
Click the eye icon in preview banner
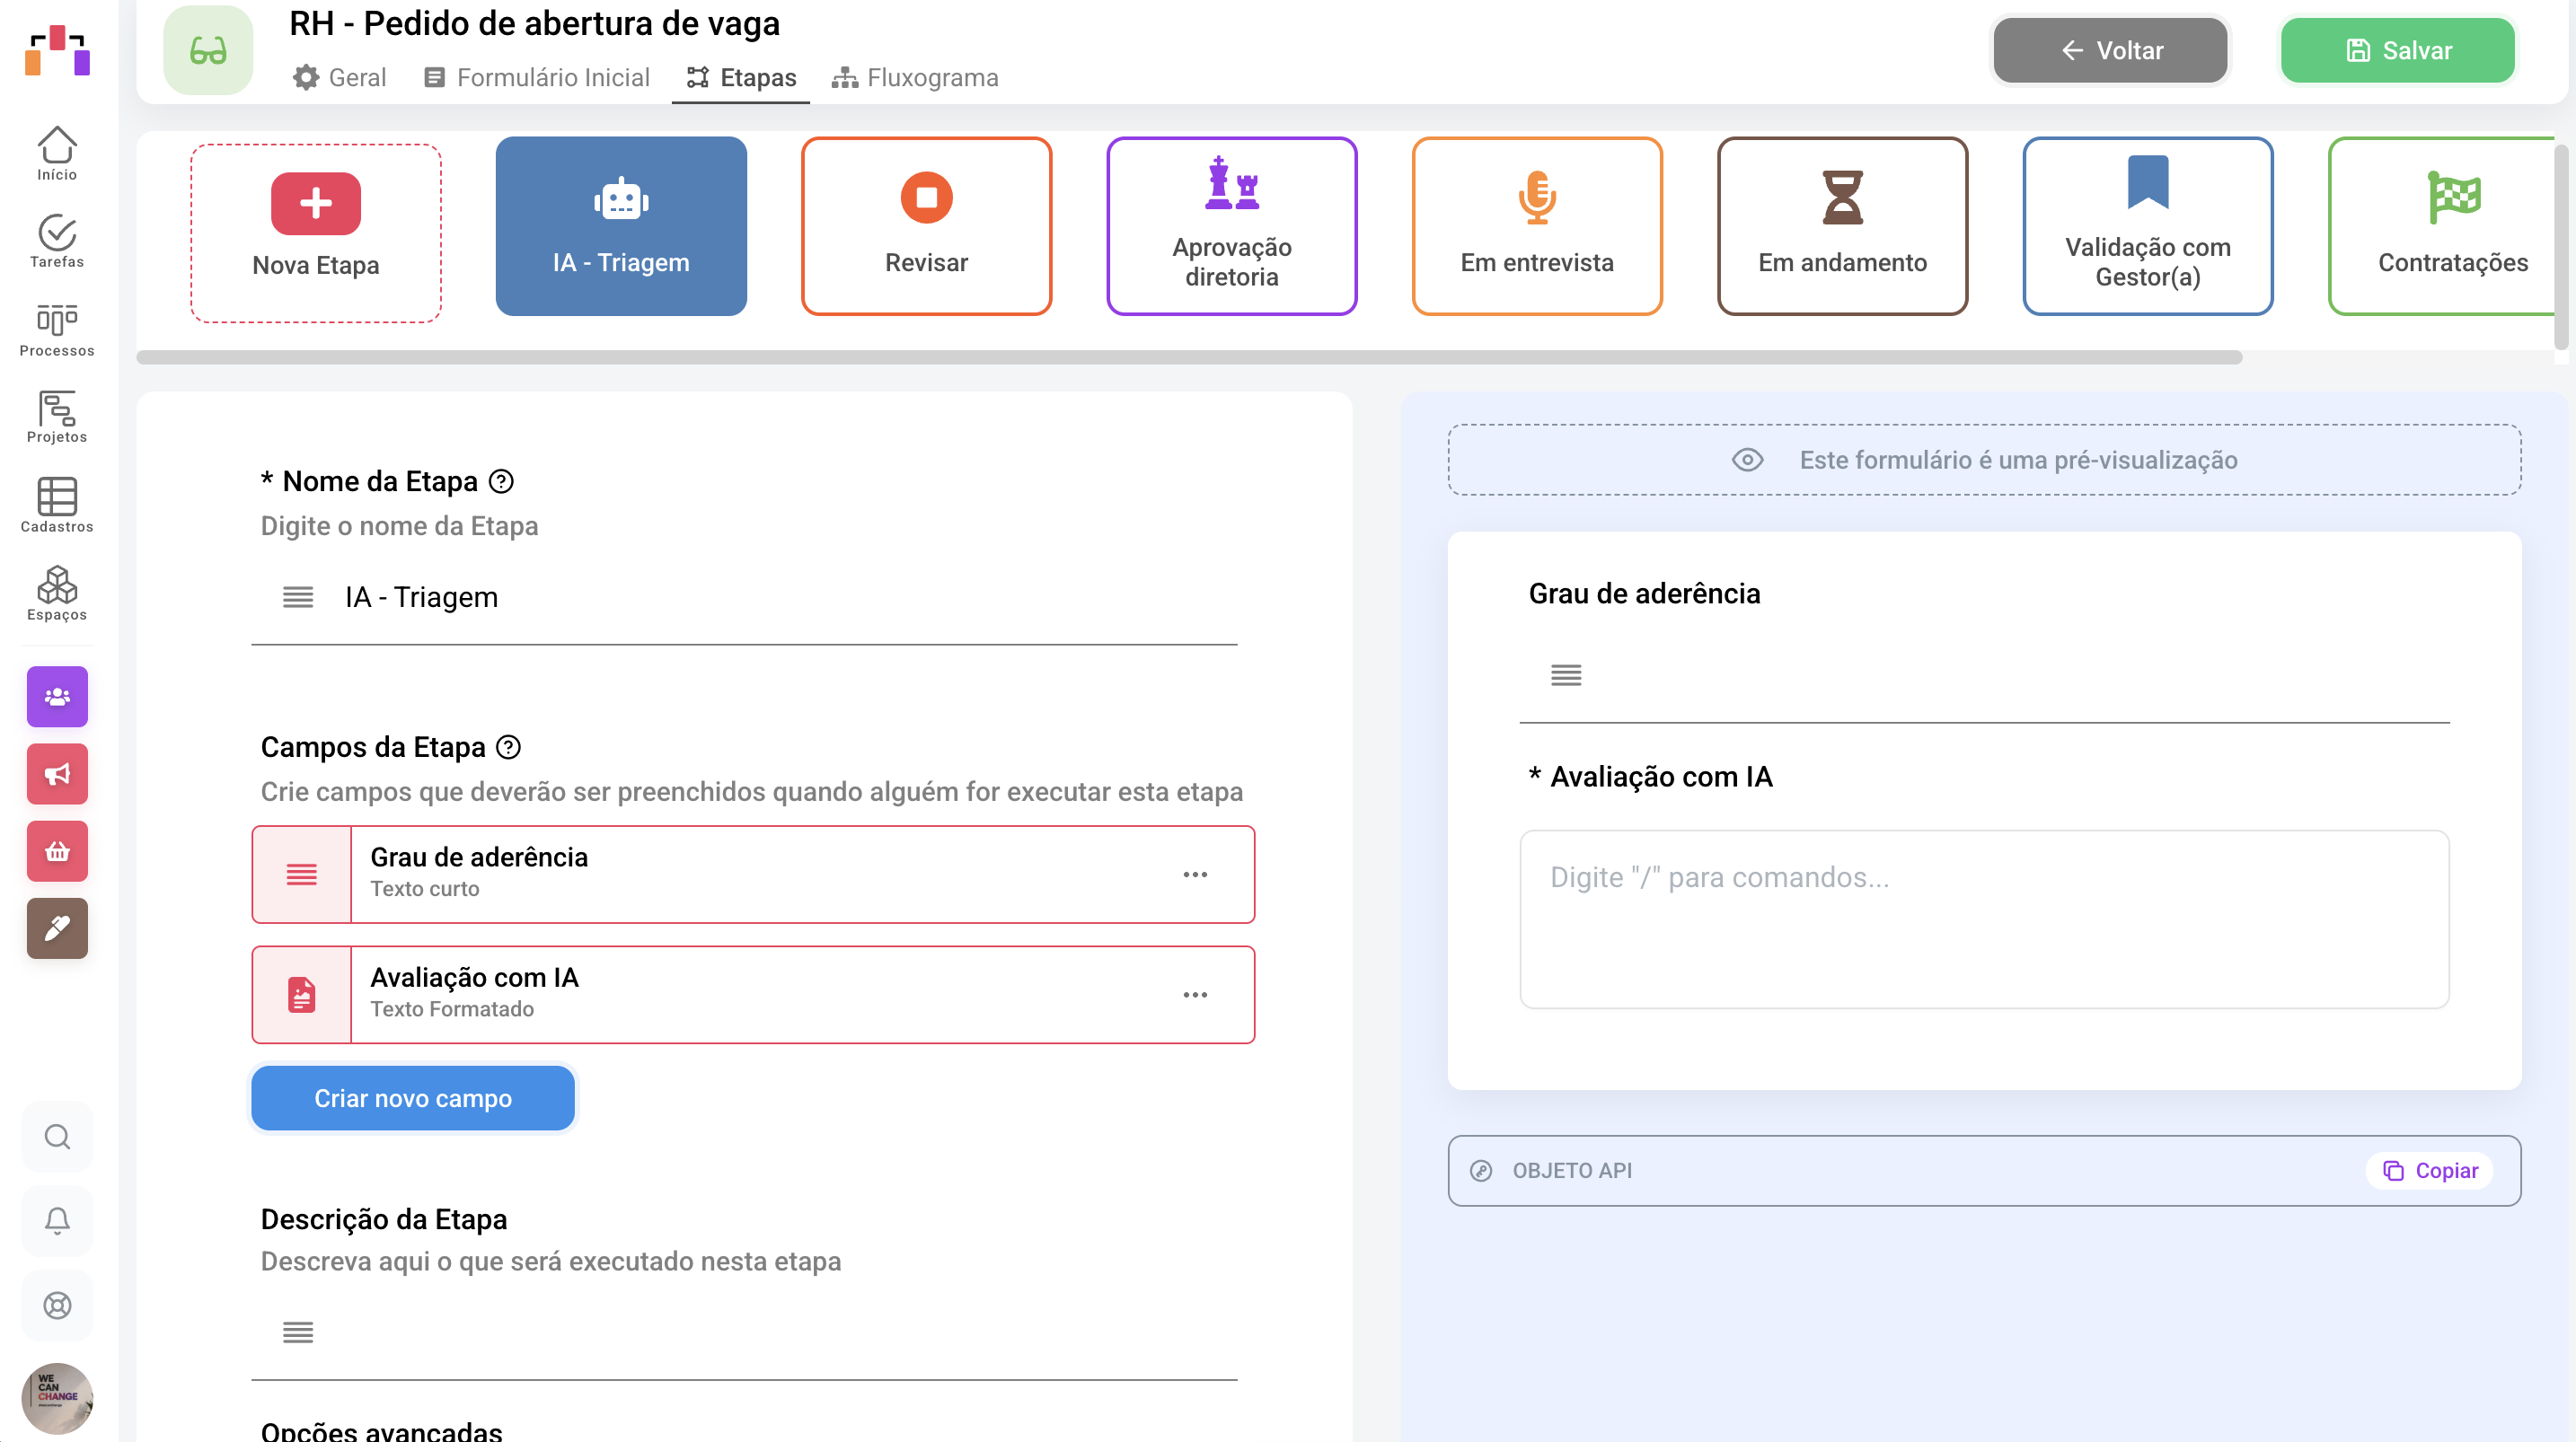tap(1747, 460)
